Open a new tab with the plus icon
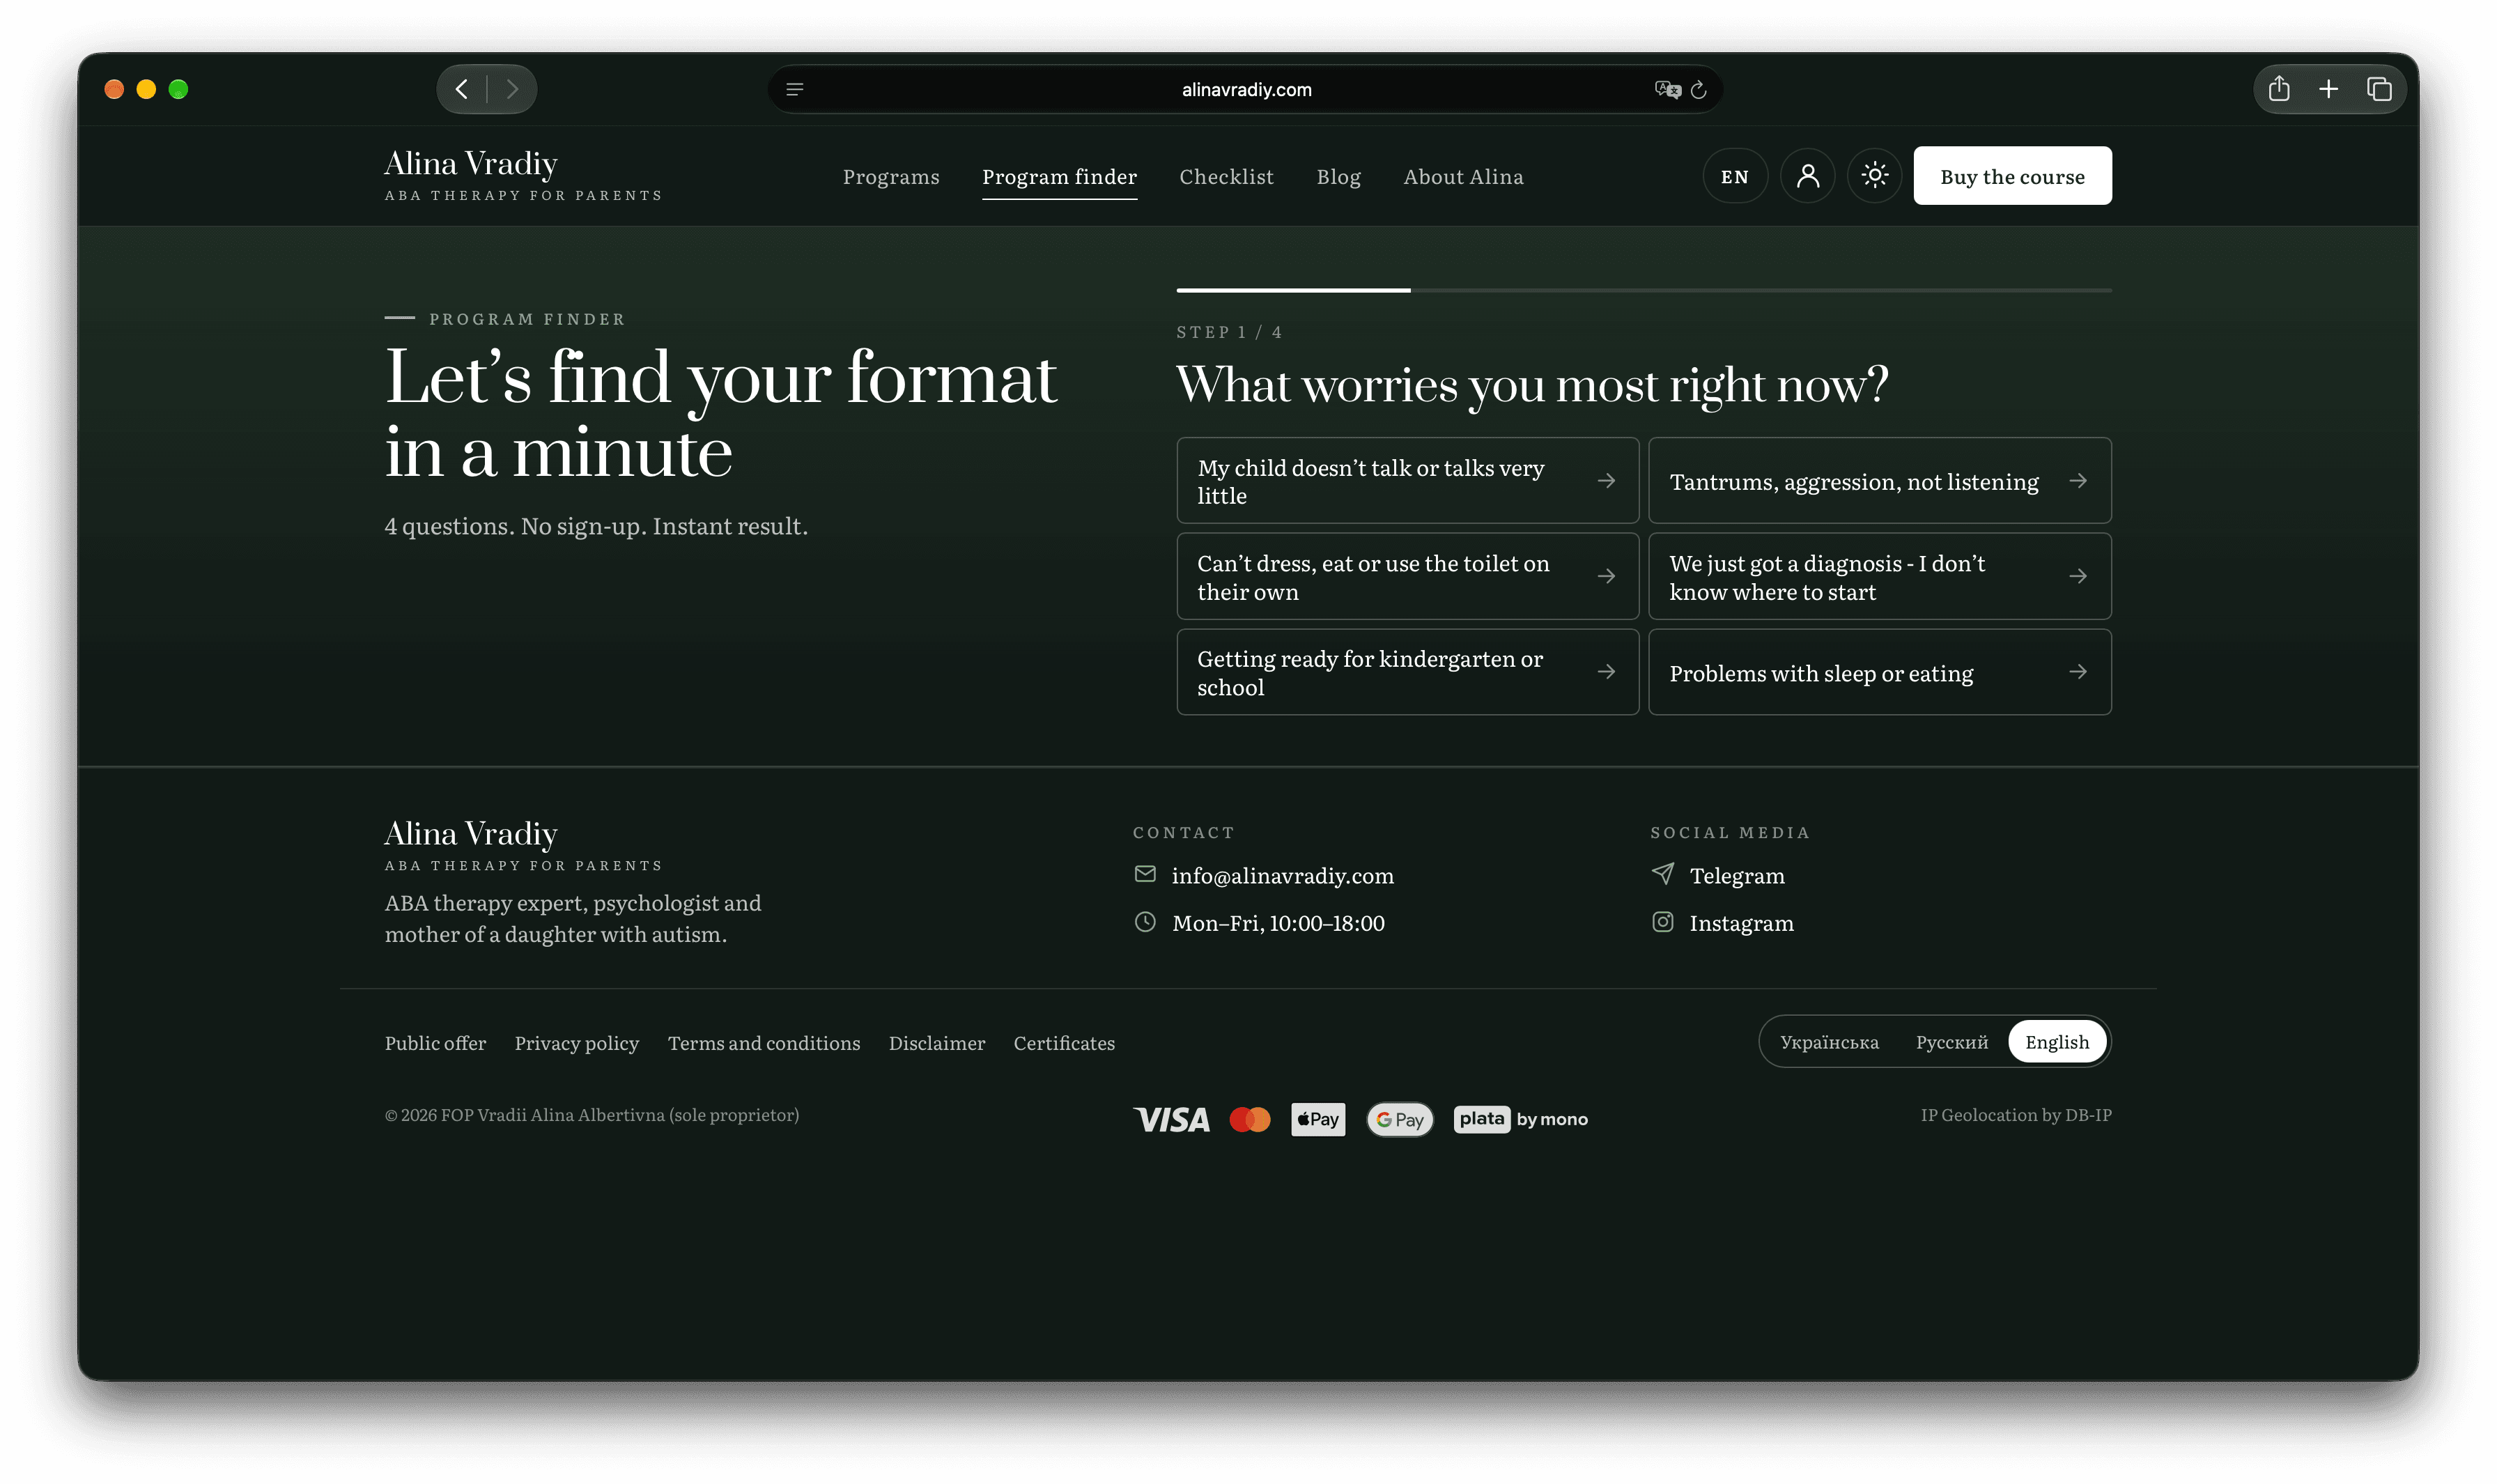Image resolution: width=2497 pixels, height=1484 pixels. [x=2328, y=89]
